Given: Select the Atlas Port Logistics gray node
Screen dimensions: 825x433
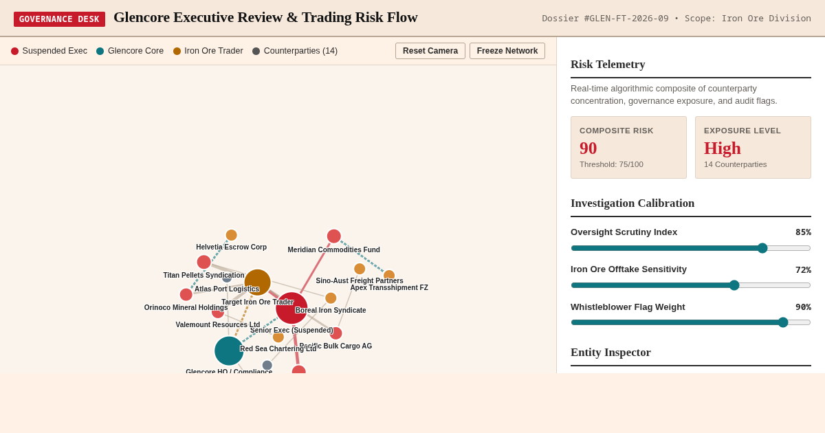Looking at the screenshot, I should click(x=227, y=278).
